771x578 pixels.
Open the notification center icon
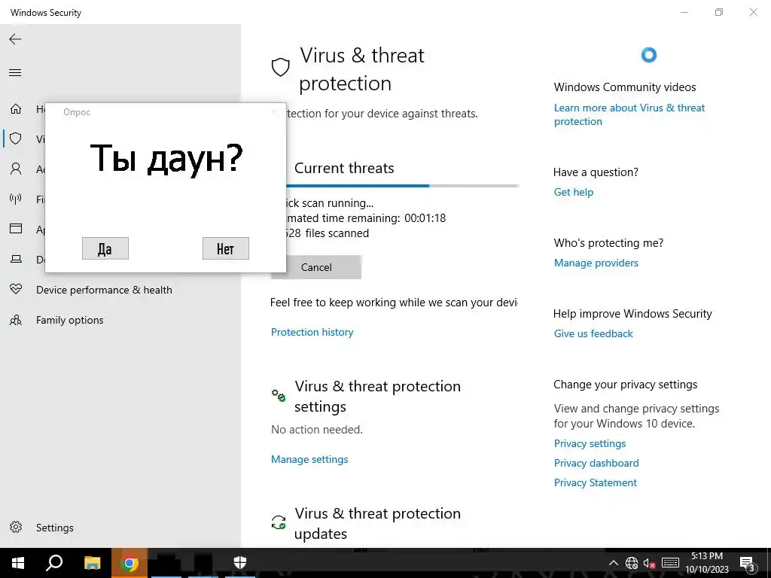tap(747, 563)
